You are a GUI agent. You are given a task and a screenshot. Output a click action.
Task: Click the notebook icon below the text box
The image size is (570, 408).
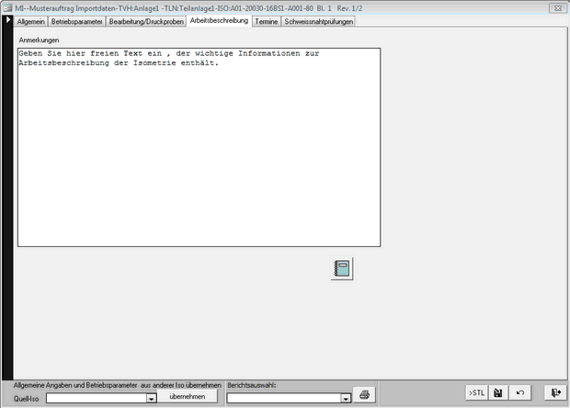[341, 268]
